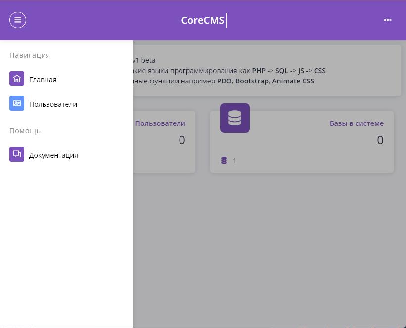Click the Навигация section heading
This screenshot has height=328, width=406.
pyautogui.click(x=30, y=55)
